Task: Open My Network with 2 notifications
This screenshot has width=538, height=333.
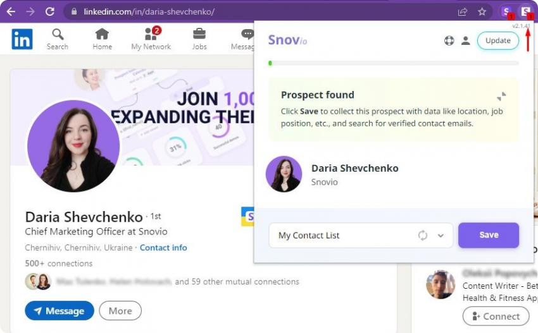Action: 151,39
